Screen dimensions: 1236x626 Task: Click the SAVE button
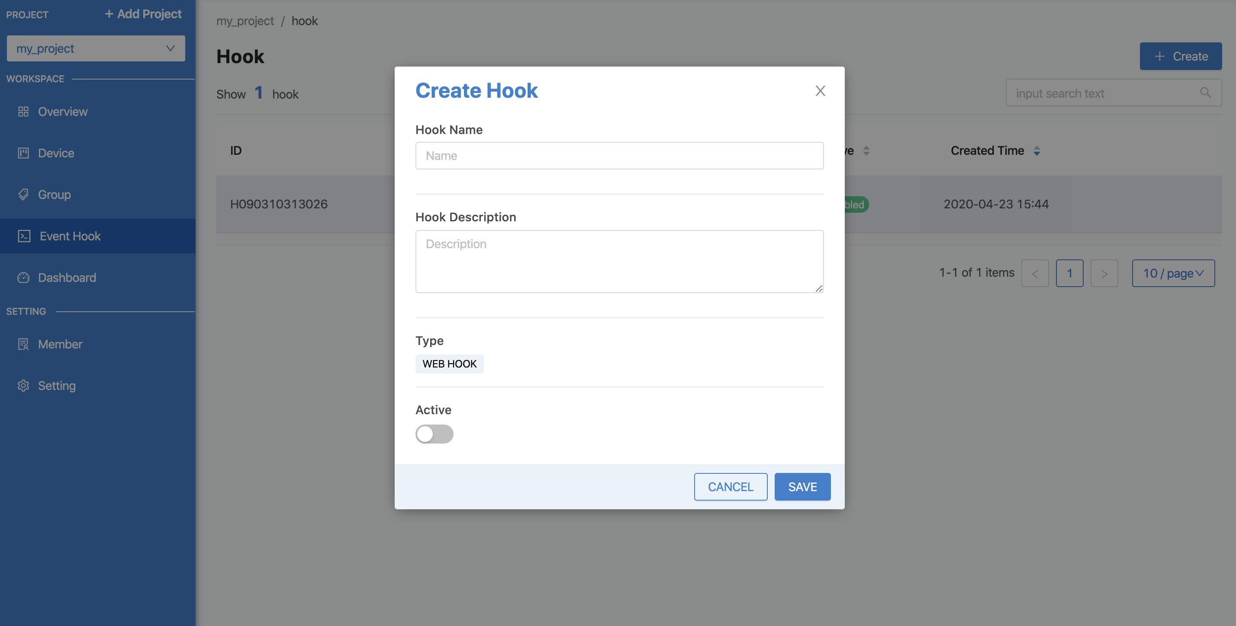[802, 487]
